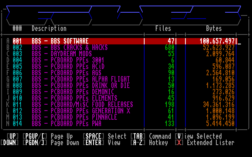
Task: Activate the [PGUP/[] Page Up control
Action: 48,136
